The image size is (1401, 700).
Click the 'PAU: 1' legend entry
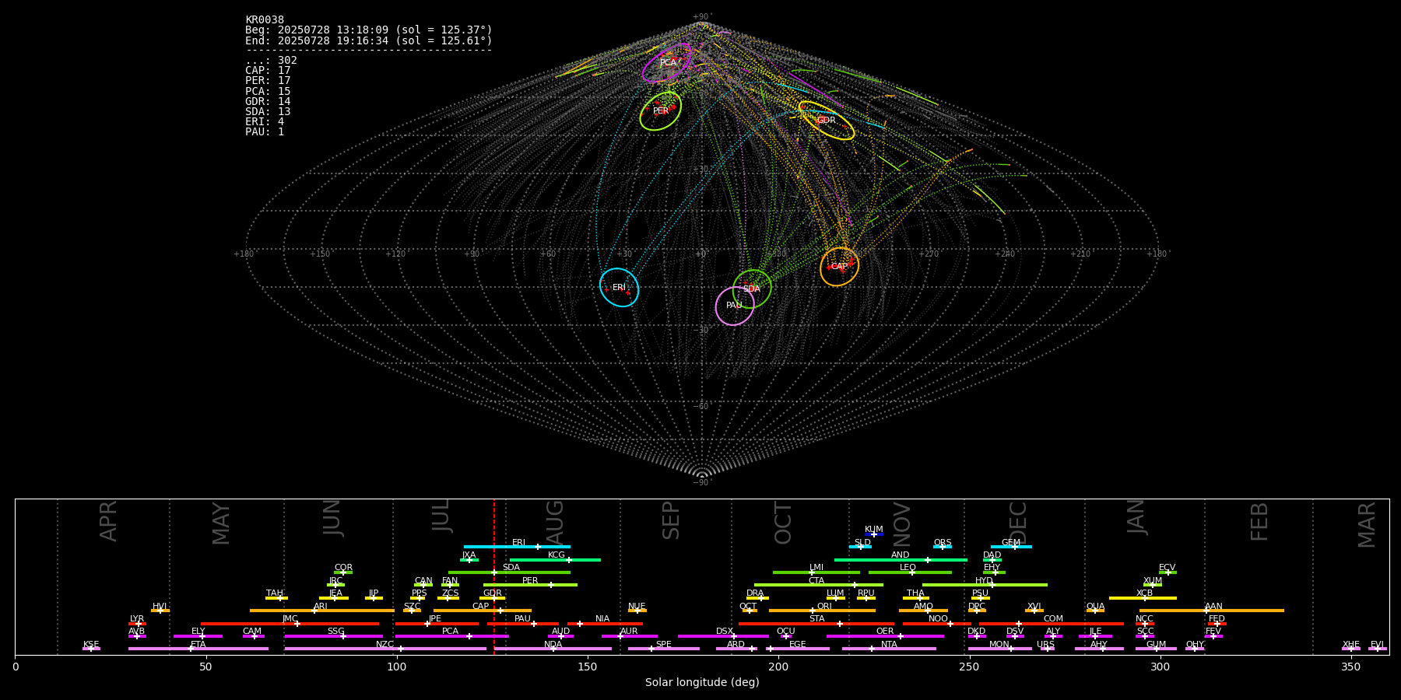coord(265,132)
